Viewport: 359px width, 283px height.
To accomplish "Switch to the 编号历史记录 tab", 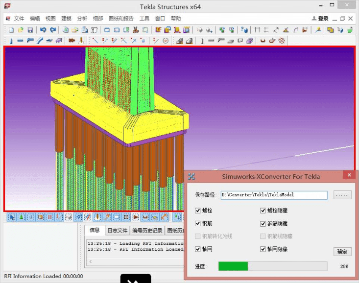I will [147, 231].
